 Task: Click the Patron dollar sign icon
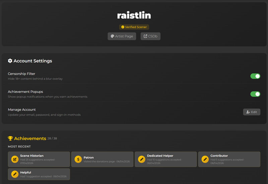[78, 159]
